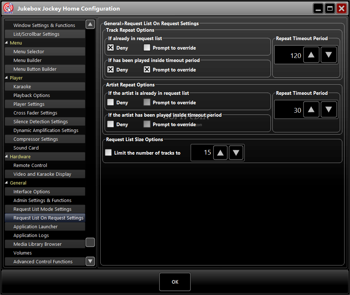Toggle Prompt to override for artist played inside timeout
The height and width of the screenshot is (295, 350).
(x=147, y=124)
